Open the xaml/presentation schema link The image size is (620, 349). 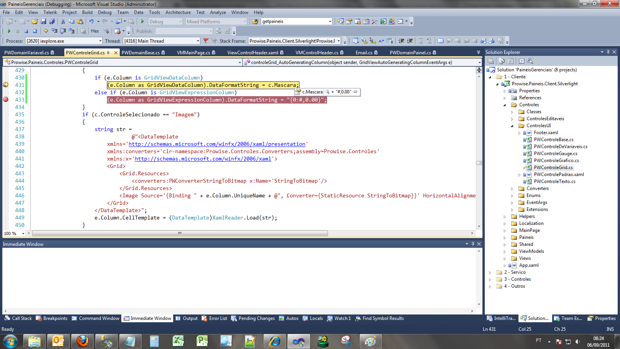(x=217, y=144)
